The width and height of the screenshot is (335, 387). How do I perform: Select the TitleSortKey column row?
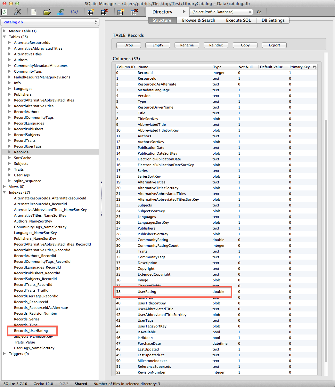pyautogui.click(x=216, y=119)
